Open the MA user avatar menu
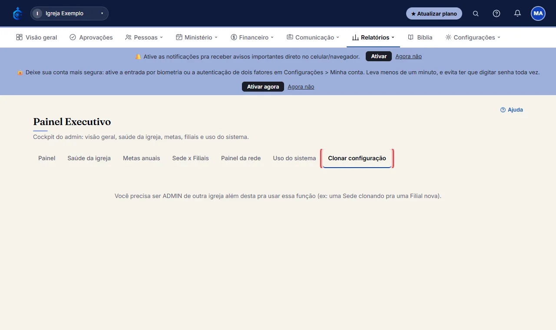The width and height of the screenshot is (556, 330). coord(538,13)
